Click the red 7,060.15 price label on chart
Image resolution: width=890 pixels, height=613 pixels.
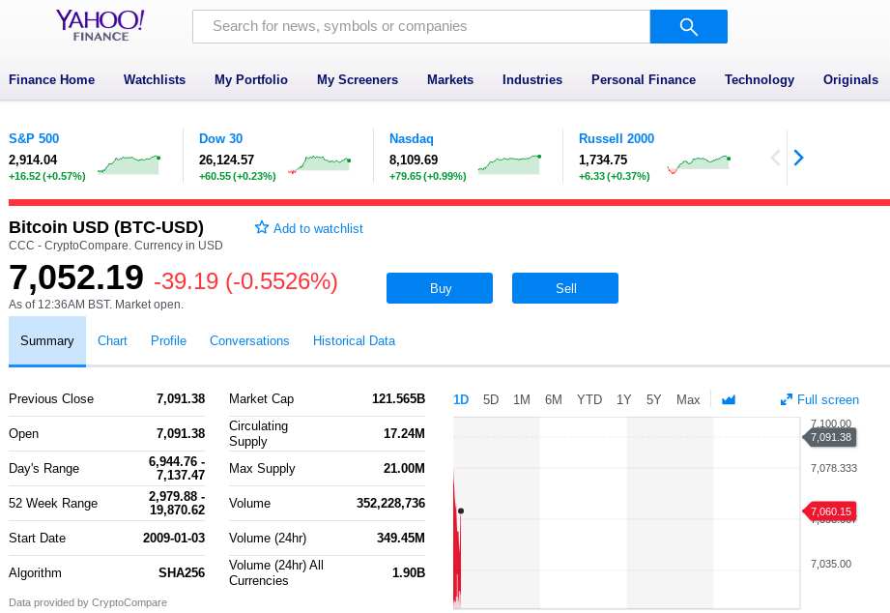tap(830, 511)
